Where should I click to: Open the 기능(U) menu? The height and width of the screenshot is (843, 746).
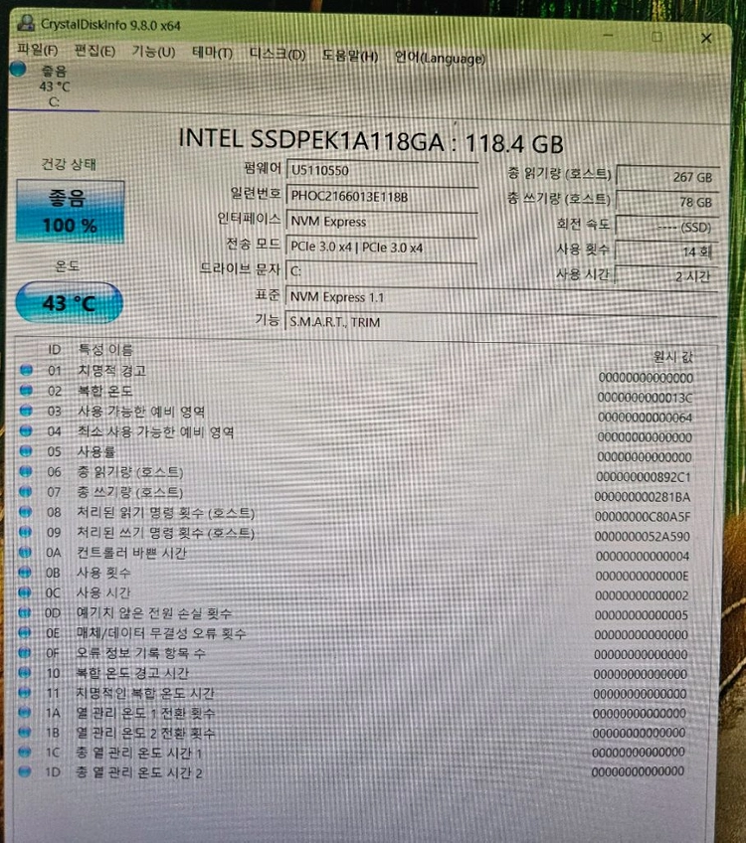pos(154,52)
